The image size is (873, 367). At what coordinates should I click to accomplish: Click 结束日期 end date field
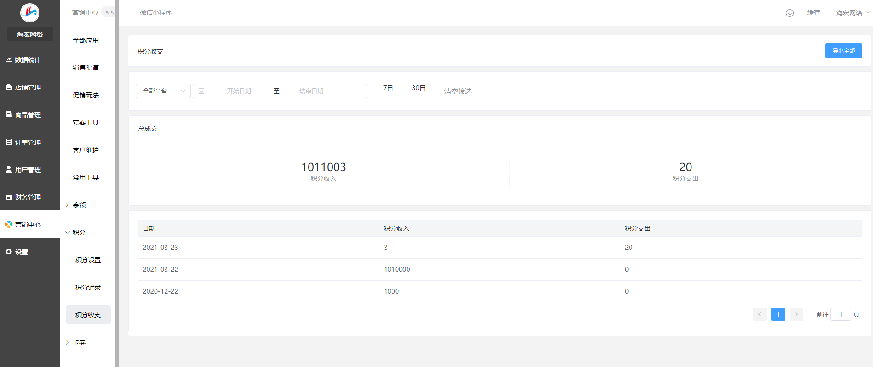click(x=311, y=91)
